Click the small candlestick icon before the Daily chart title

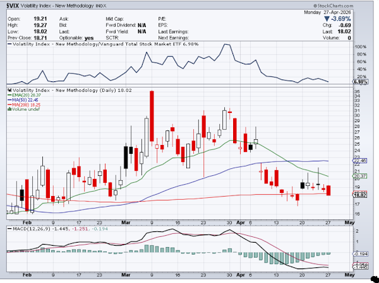coord(9,90)
